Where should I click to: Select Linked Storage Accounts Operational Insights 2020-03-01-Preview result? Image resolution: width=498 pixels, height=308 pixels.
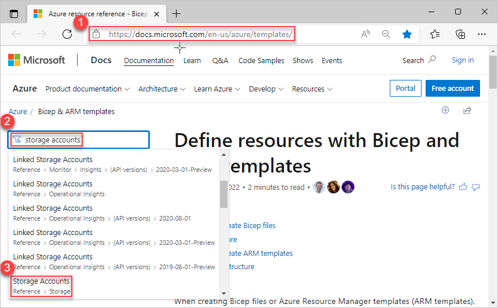[112, 237]
